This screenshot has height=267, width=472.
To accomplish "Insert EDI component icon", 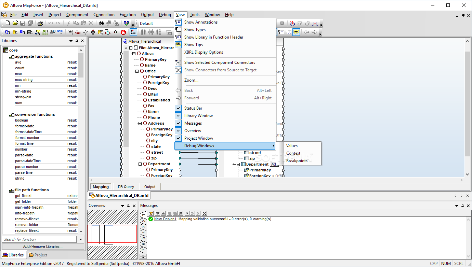I will coord(22,32).
